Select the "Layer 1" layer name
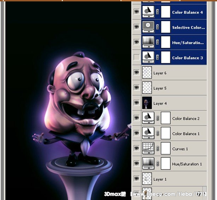Image resolution: width=217 pixels, height=200 pixels. point(160,179)
